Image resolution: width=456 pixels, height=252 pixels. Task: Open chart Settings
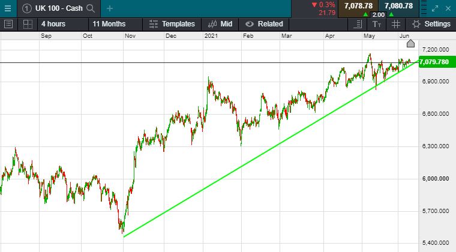(x=431, y=24)
